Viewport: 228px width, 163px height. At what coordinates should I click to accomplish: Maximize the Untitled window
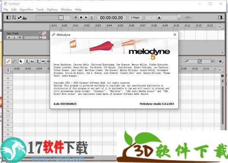pos(210,4)
